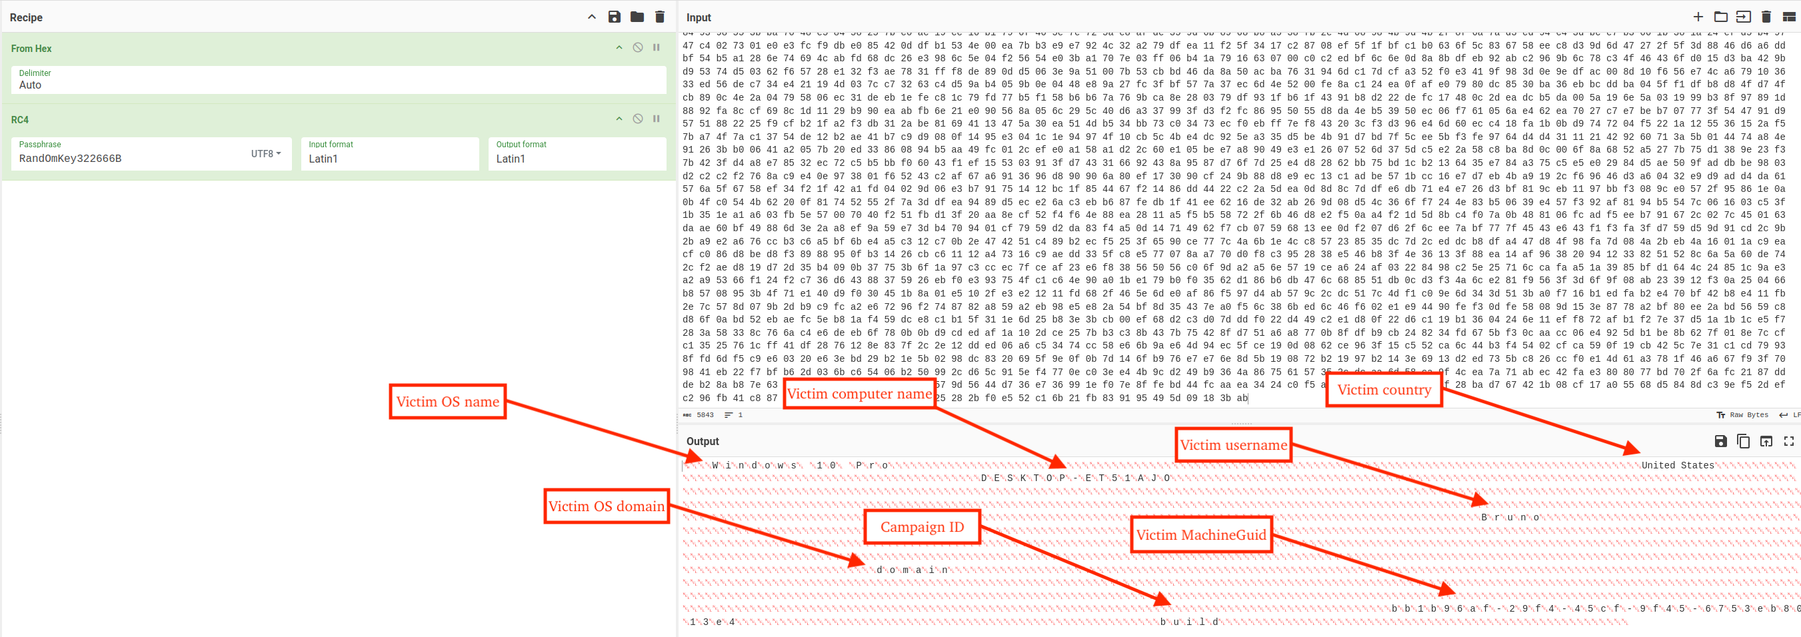Click the Recipe pane title
Viewport: 1801px width, 637px height.
[x=26, y=17]
